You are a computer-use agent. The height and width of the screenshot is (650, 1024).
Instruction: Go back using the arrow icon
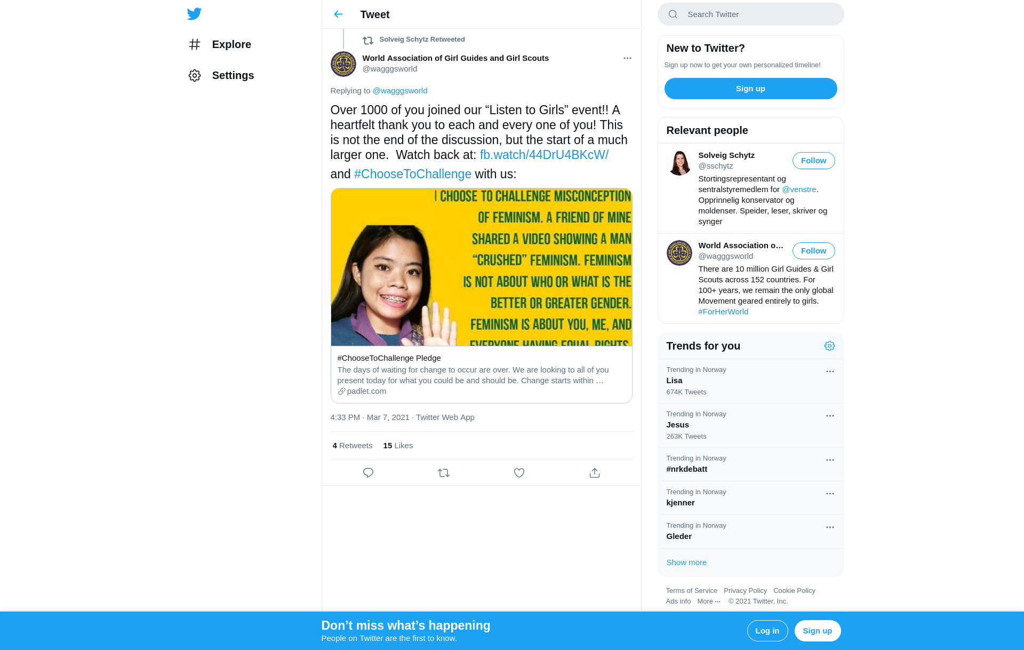pos(338,14)
